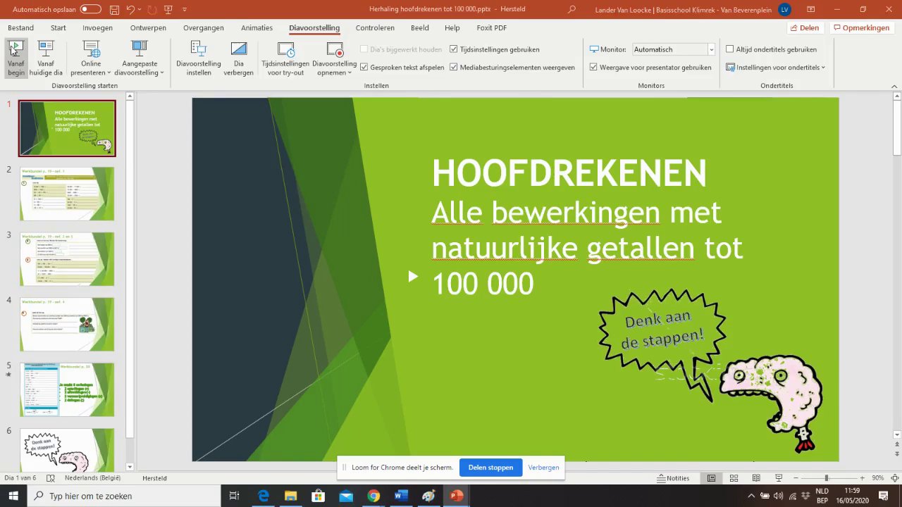The height and width of the screenshot is (507, 902).
Task: Click the Delen stoppen button
Action: (x=490, y=468)
